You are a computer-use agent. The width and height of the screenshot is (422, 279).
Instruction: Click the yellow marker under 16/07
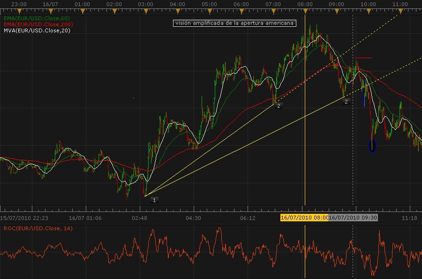pos(51,11)
